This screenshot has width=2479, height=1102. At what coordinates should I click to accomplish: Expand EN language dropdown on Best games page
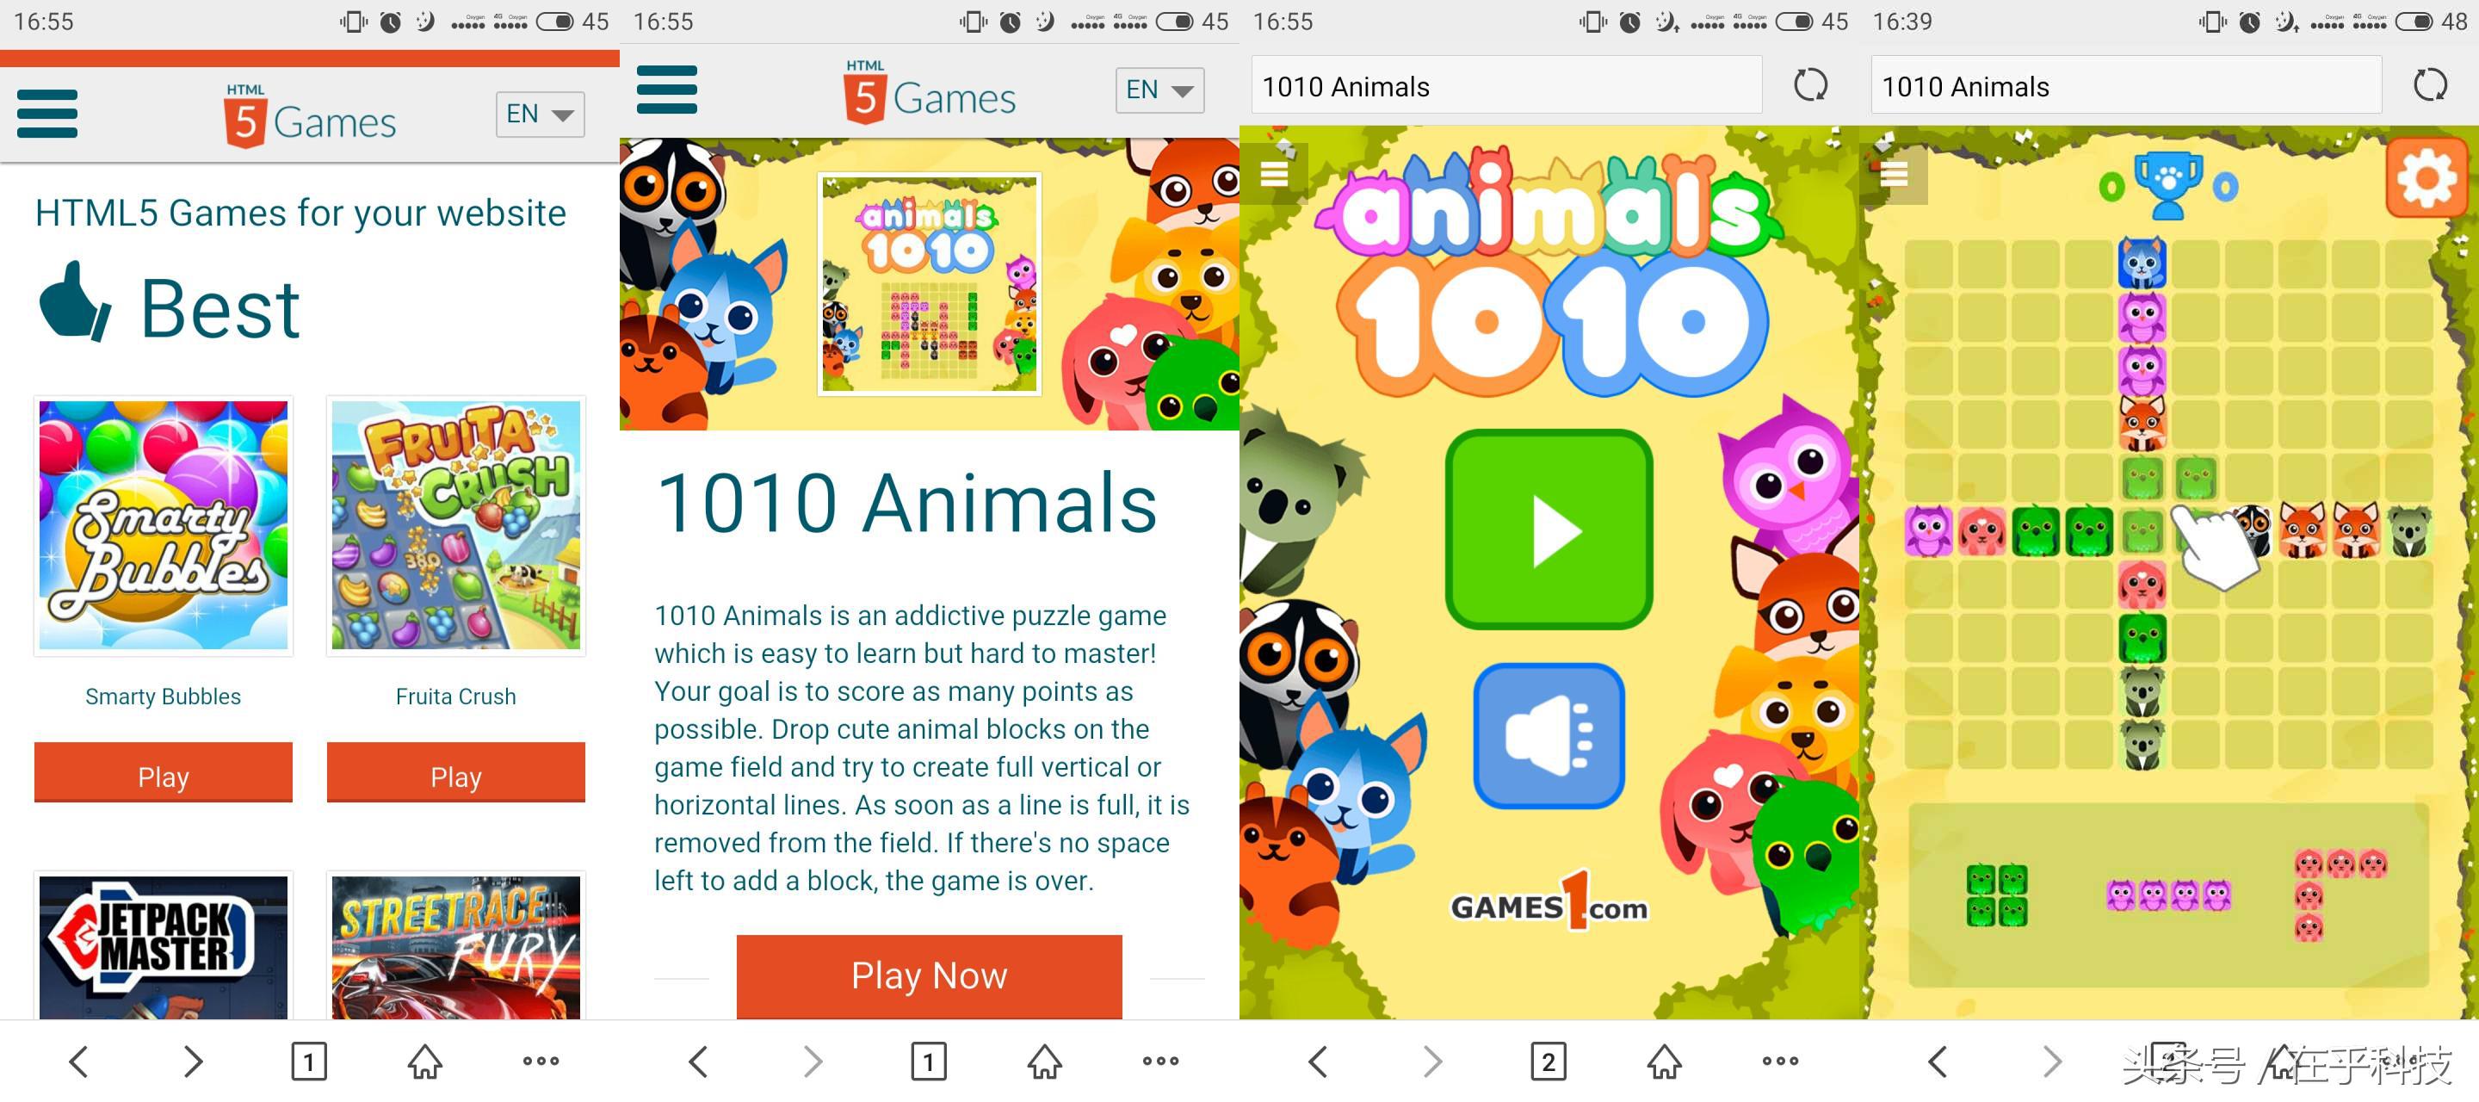tap(540, 114)
